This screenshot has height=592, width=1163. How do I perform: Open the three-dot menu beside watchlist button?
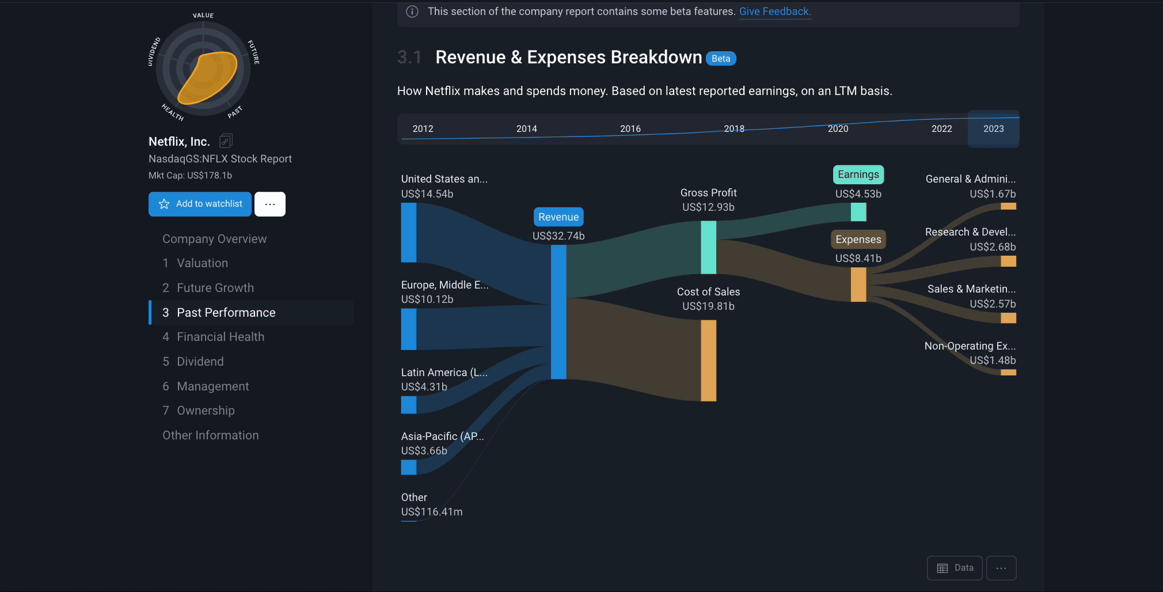(x=270, y=204)
